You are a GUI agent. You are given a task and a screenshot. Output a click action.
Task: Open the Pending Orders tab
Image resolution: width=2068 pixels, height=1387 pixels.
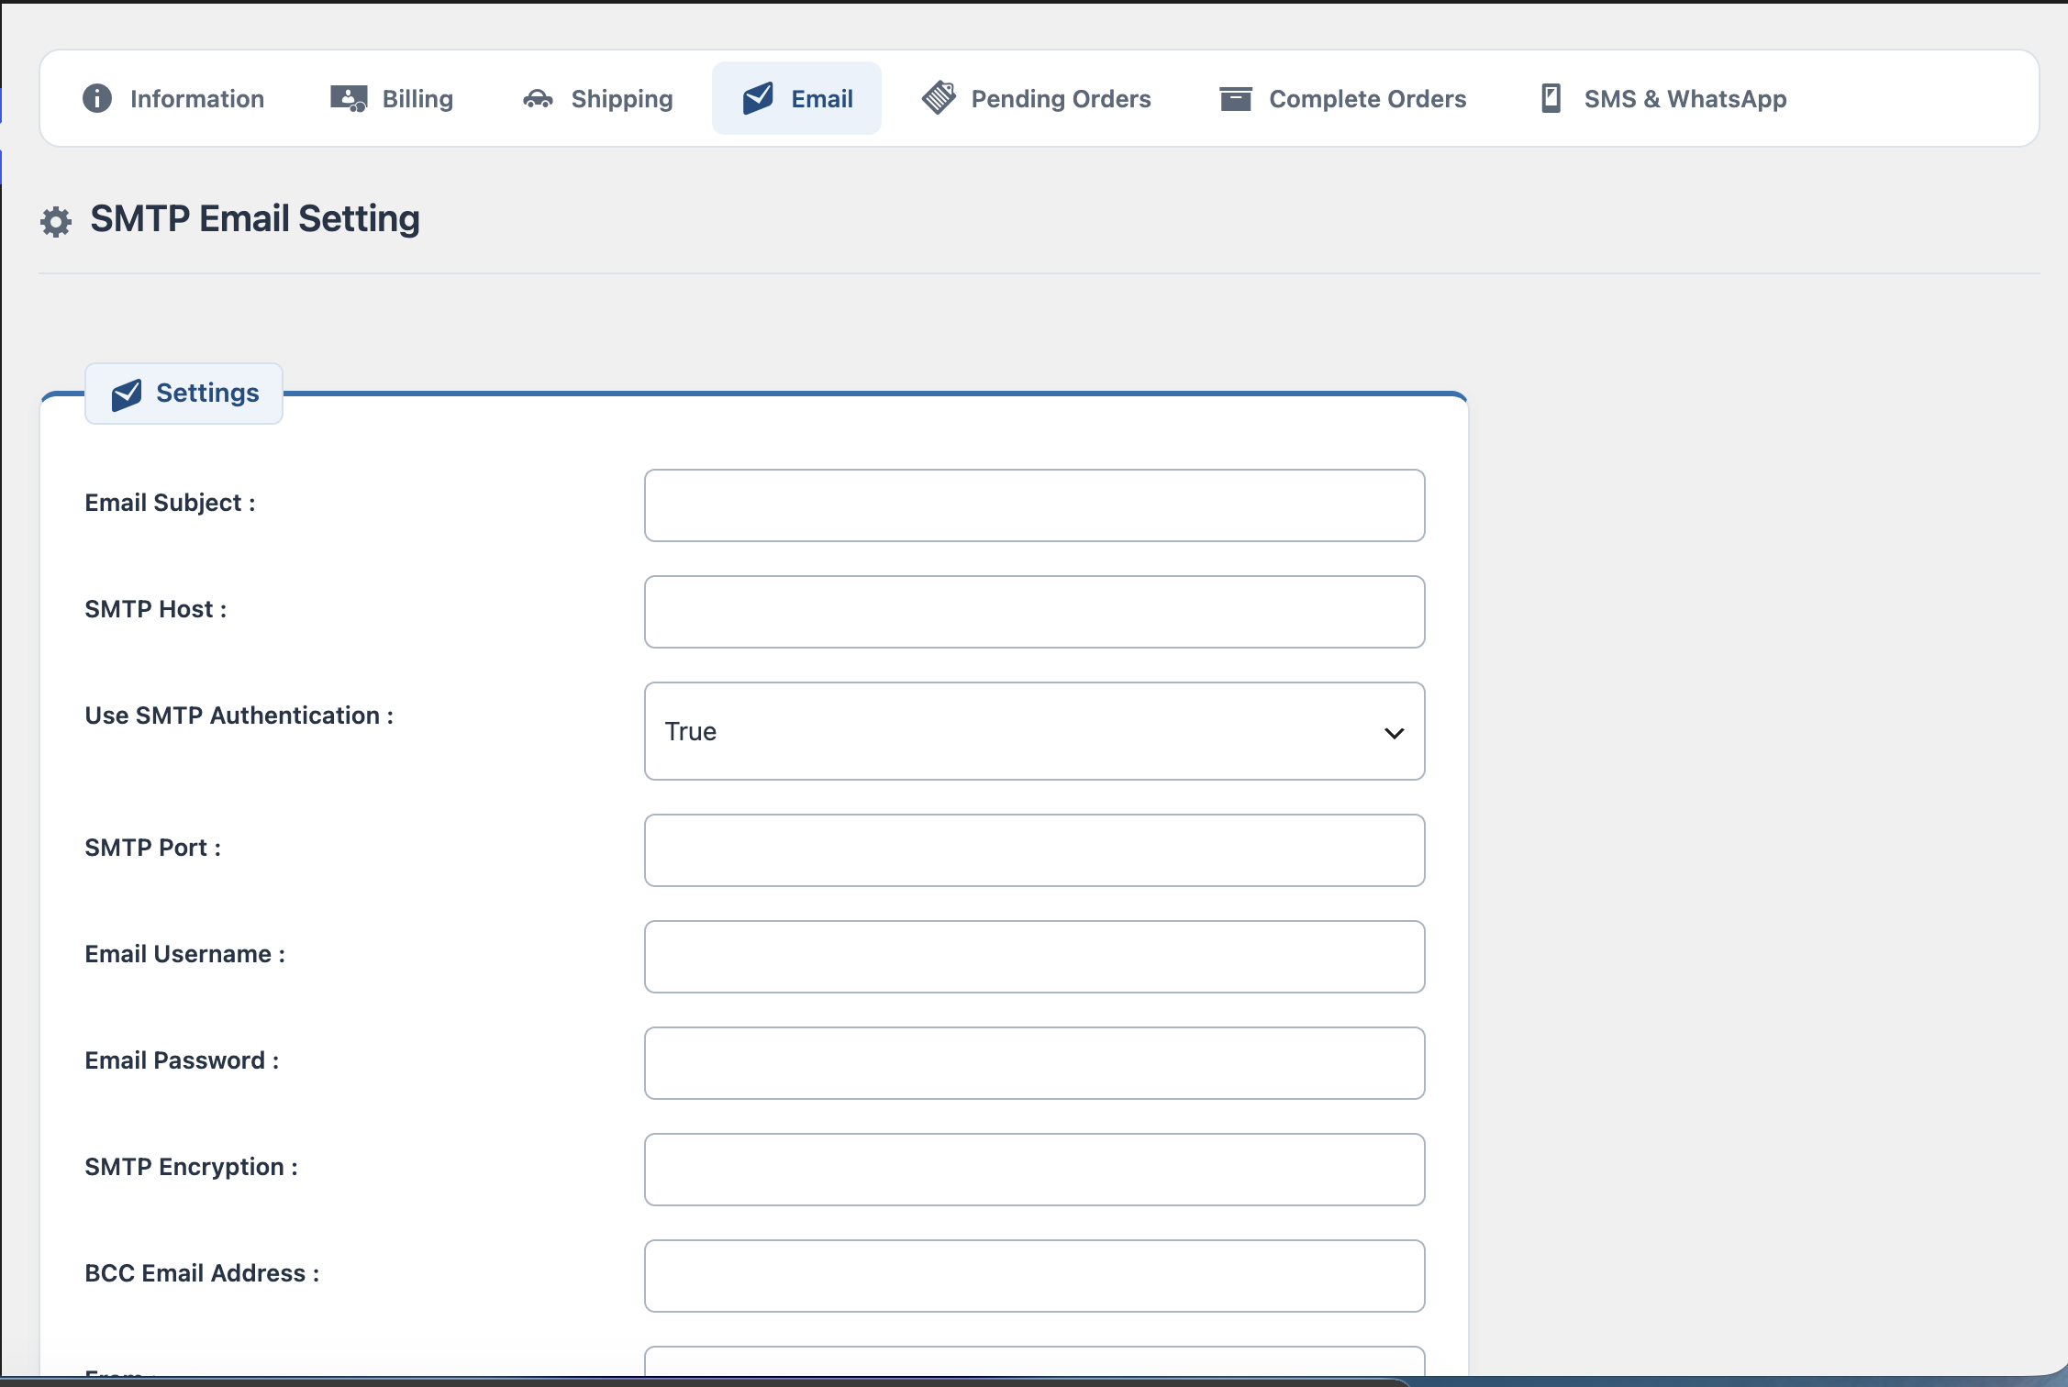[1037, 98]
